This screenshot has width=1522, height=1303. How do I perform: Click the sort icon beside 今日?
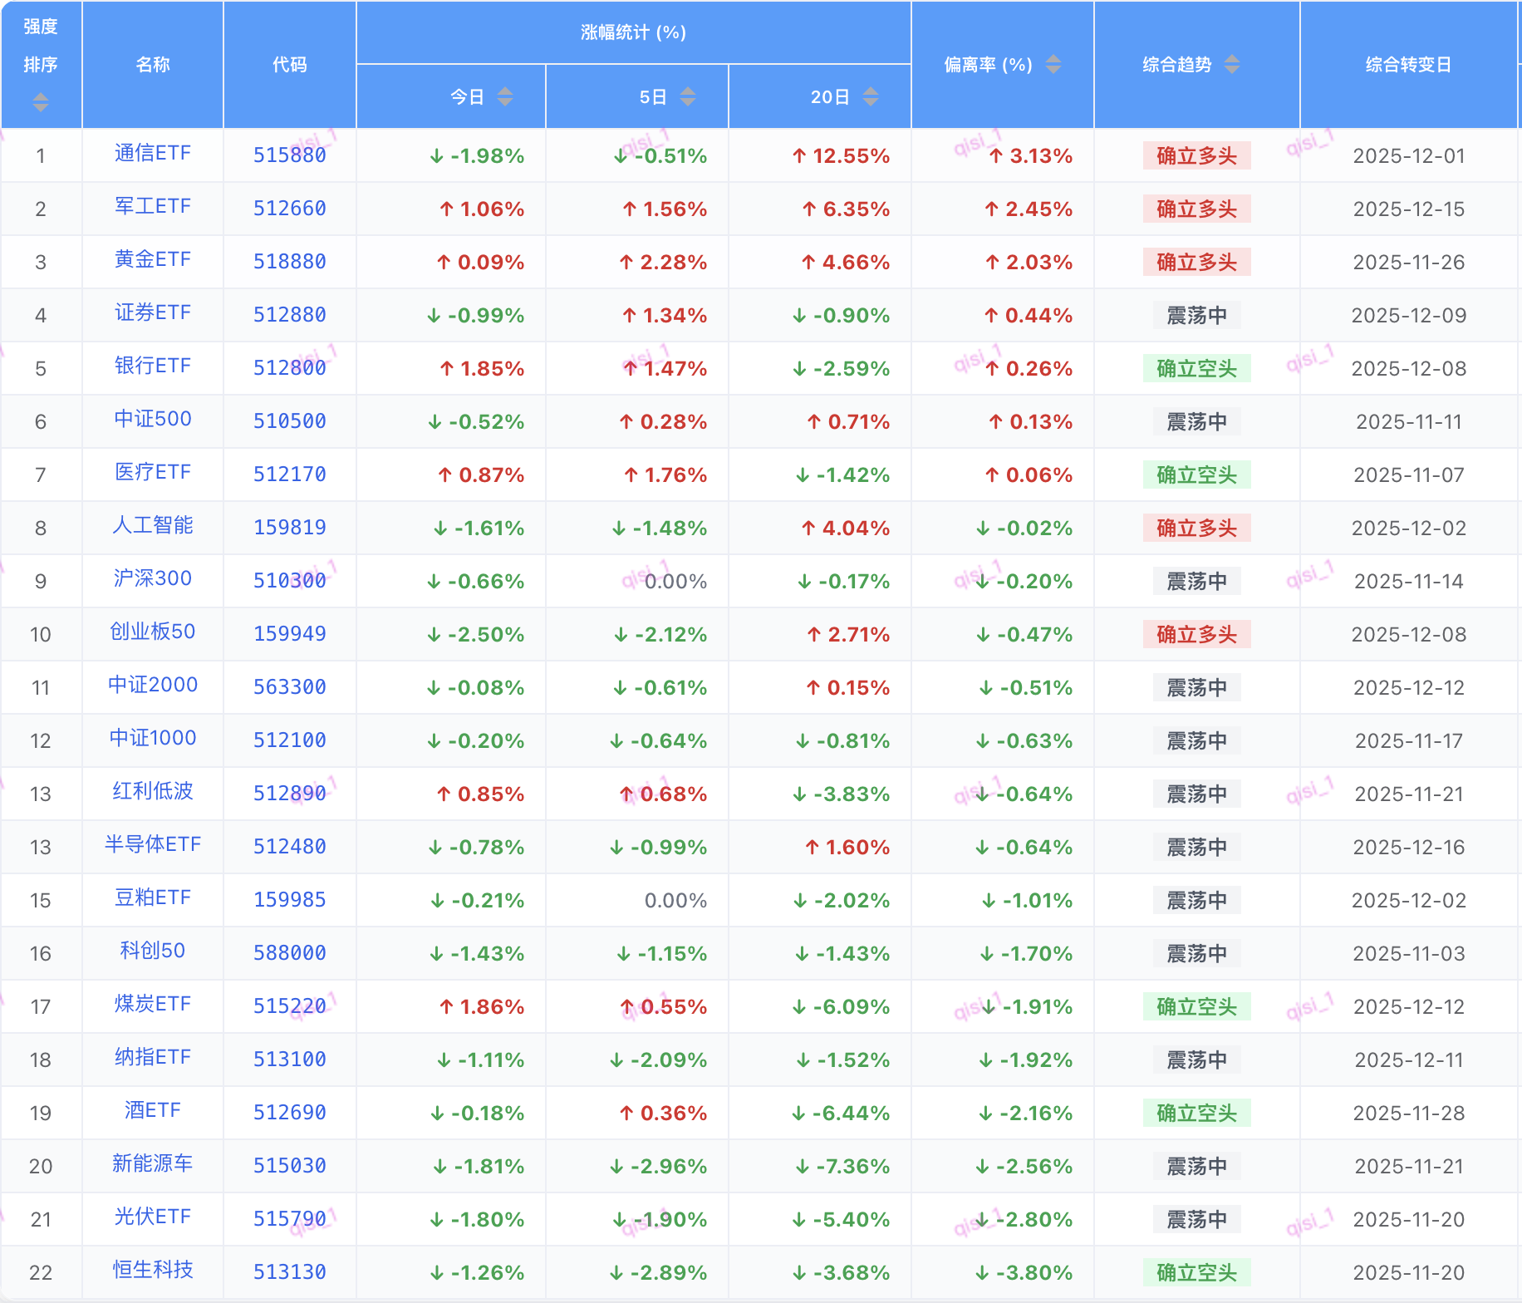pos(504,97)
